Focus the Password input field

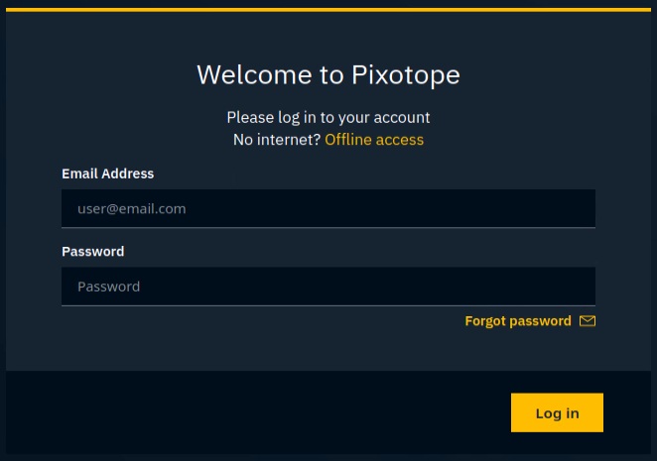[x=328, y=287]
